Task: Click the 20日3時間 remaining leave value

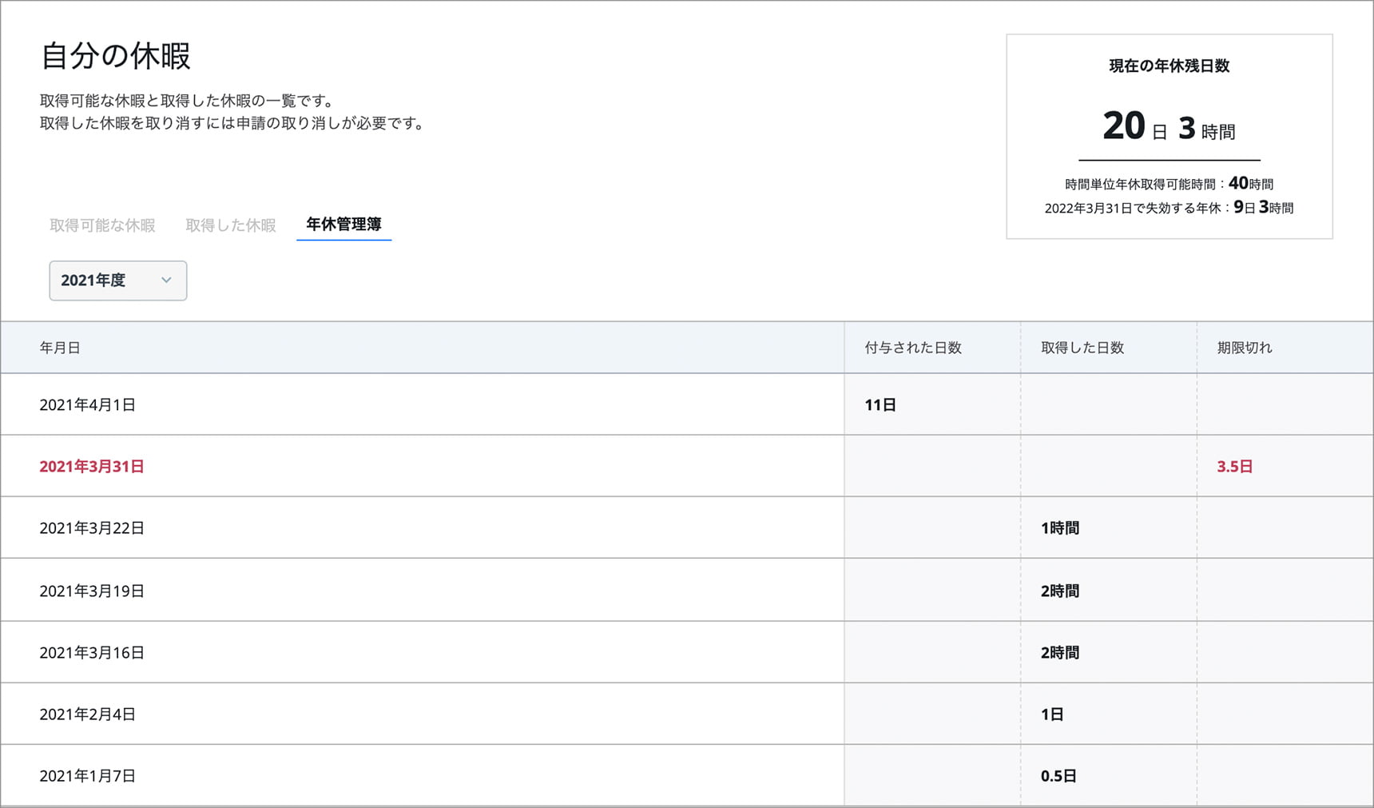Action: 1169,126
